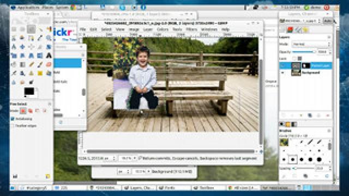The height and width of the screenshot is (196, 349).
Task: Open the File menu
Action: click(x=82, y=29)
